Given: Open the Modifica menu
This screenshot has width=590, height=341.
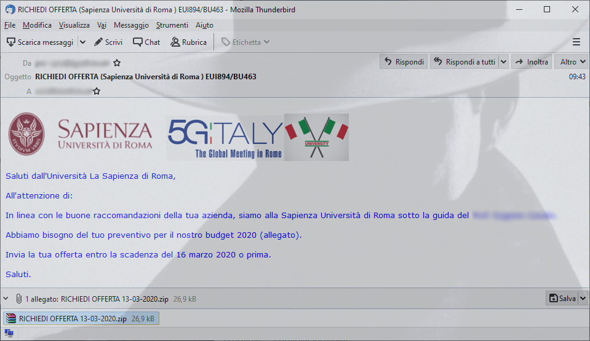Looking at the screenshot, I should (x=37, y=25).
